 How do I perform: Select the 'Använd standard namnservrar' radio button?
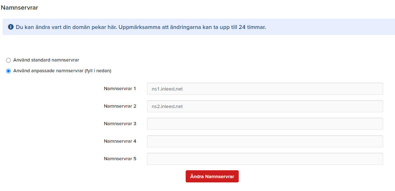9,60
